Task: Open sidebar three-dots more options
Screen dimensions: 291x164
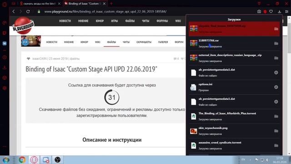Action: click(5, 147)
